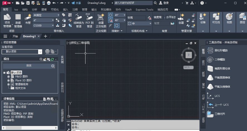Viewport: 247px width, 131px height.
Task: Open the Vault ribbon tab
Action: point(129,10)
